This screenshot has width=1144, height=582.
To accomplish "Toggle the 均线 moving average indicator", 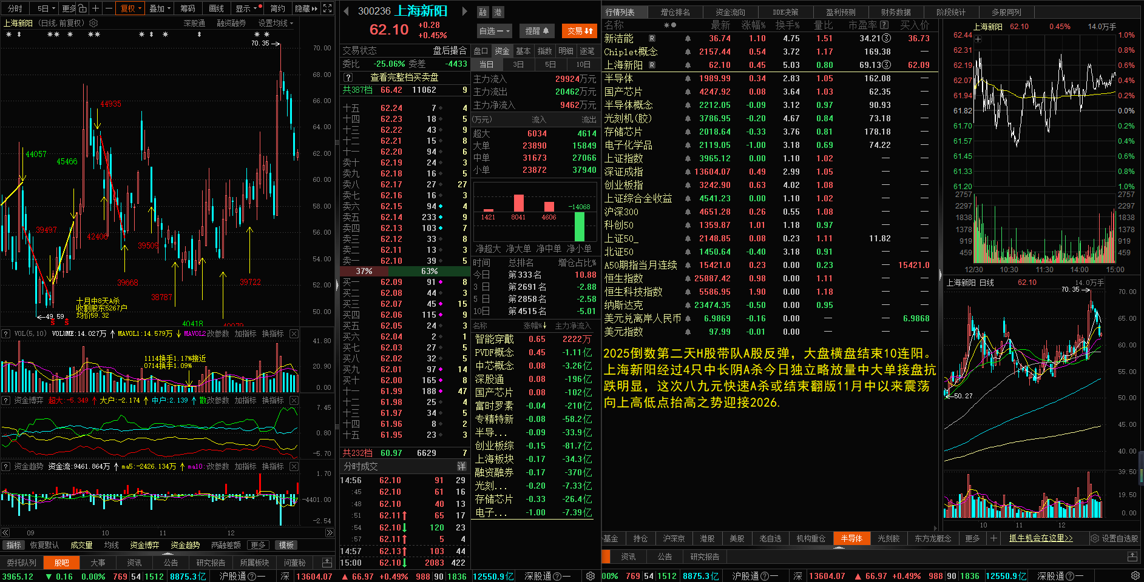I will coord(112,545).
